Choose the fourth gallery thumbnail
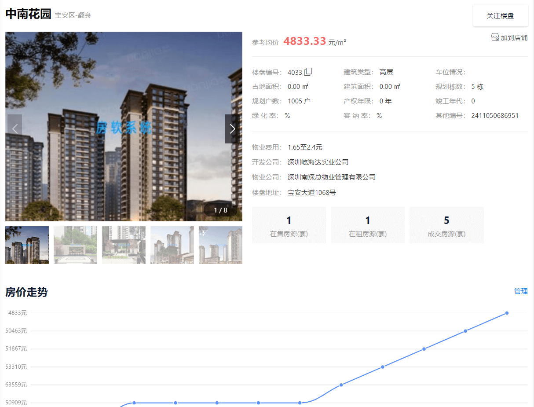 click(x=172, y=245)
